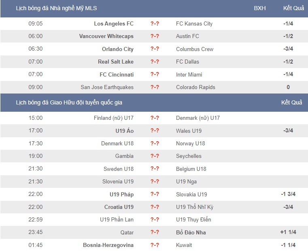Click the Kết Quả link in MLS header

tap(293, 8)
